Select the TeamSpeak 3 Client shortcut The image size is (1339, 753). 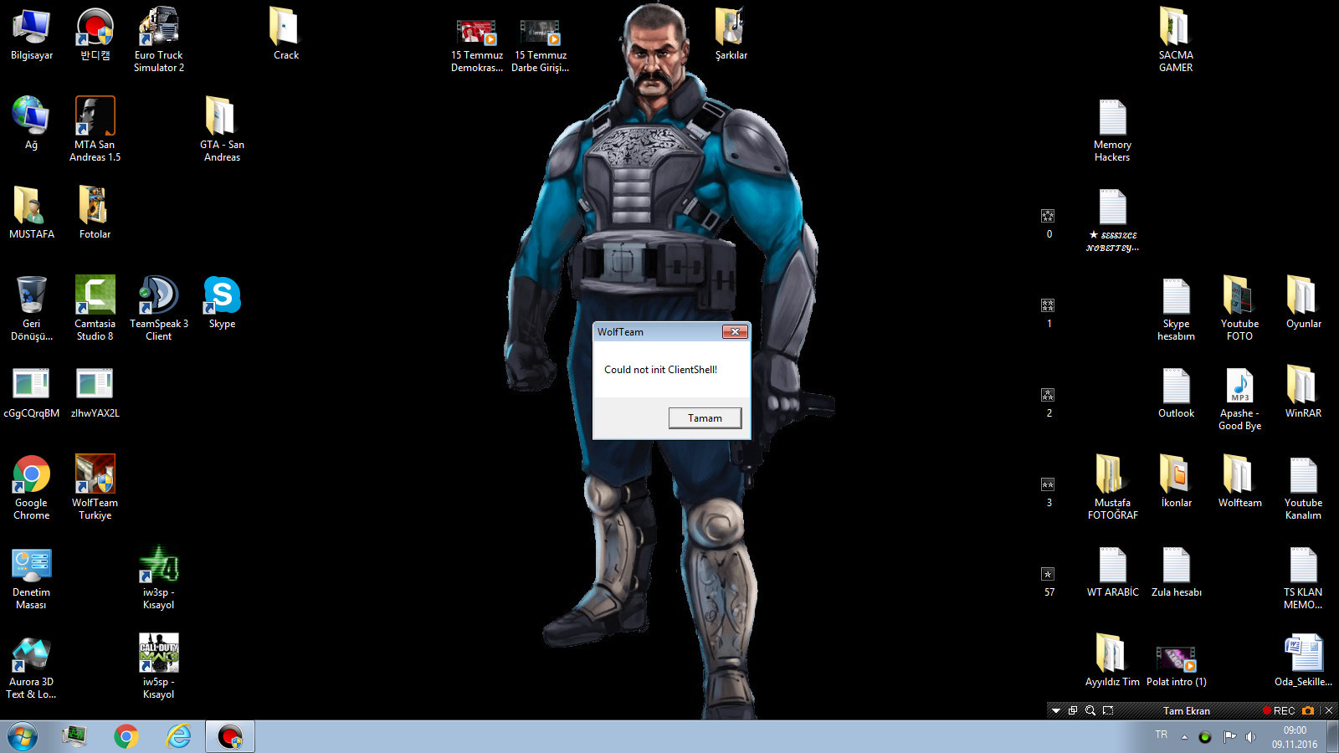[159, 308]
